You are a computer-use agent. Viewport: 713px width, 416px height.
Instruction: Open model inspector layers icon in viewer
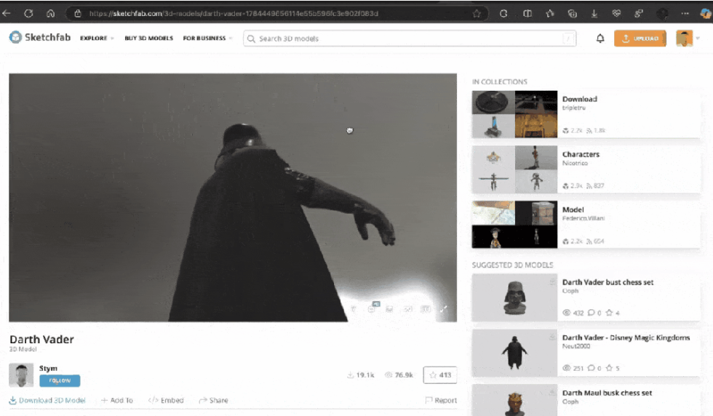(x=389, y=309)
